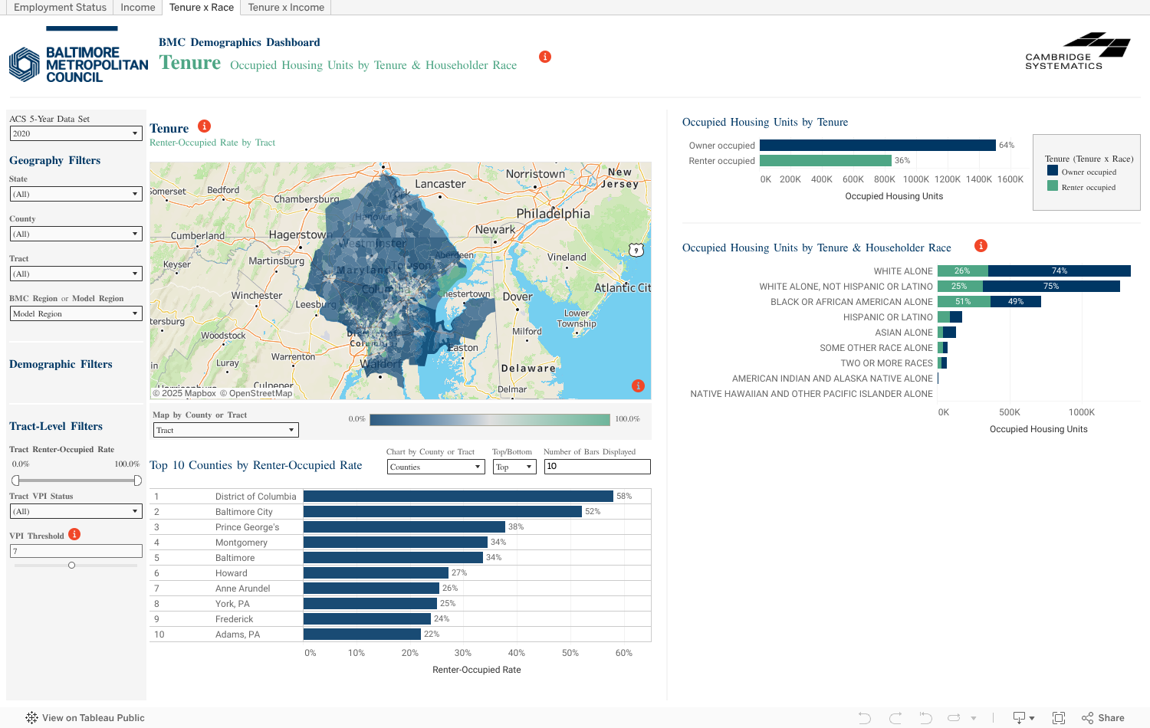
Task: Click info icon next to Tenure map heading
Action: pos(204,126)
